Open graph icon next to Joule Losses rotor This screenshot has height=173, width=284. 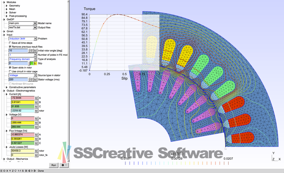point(36,151)
